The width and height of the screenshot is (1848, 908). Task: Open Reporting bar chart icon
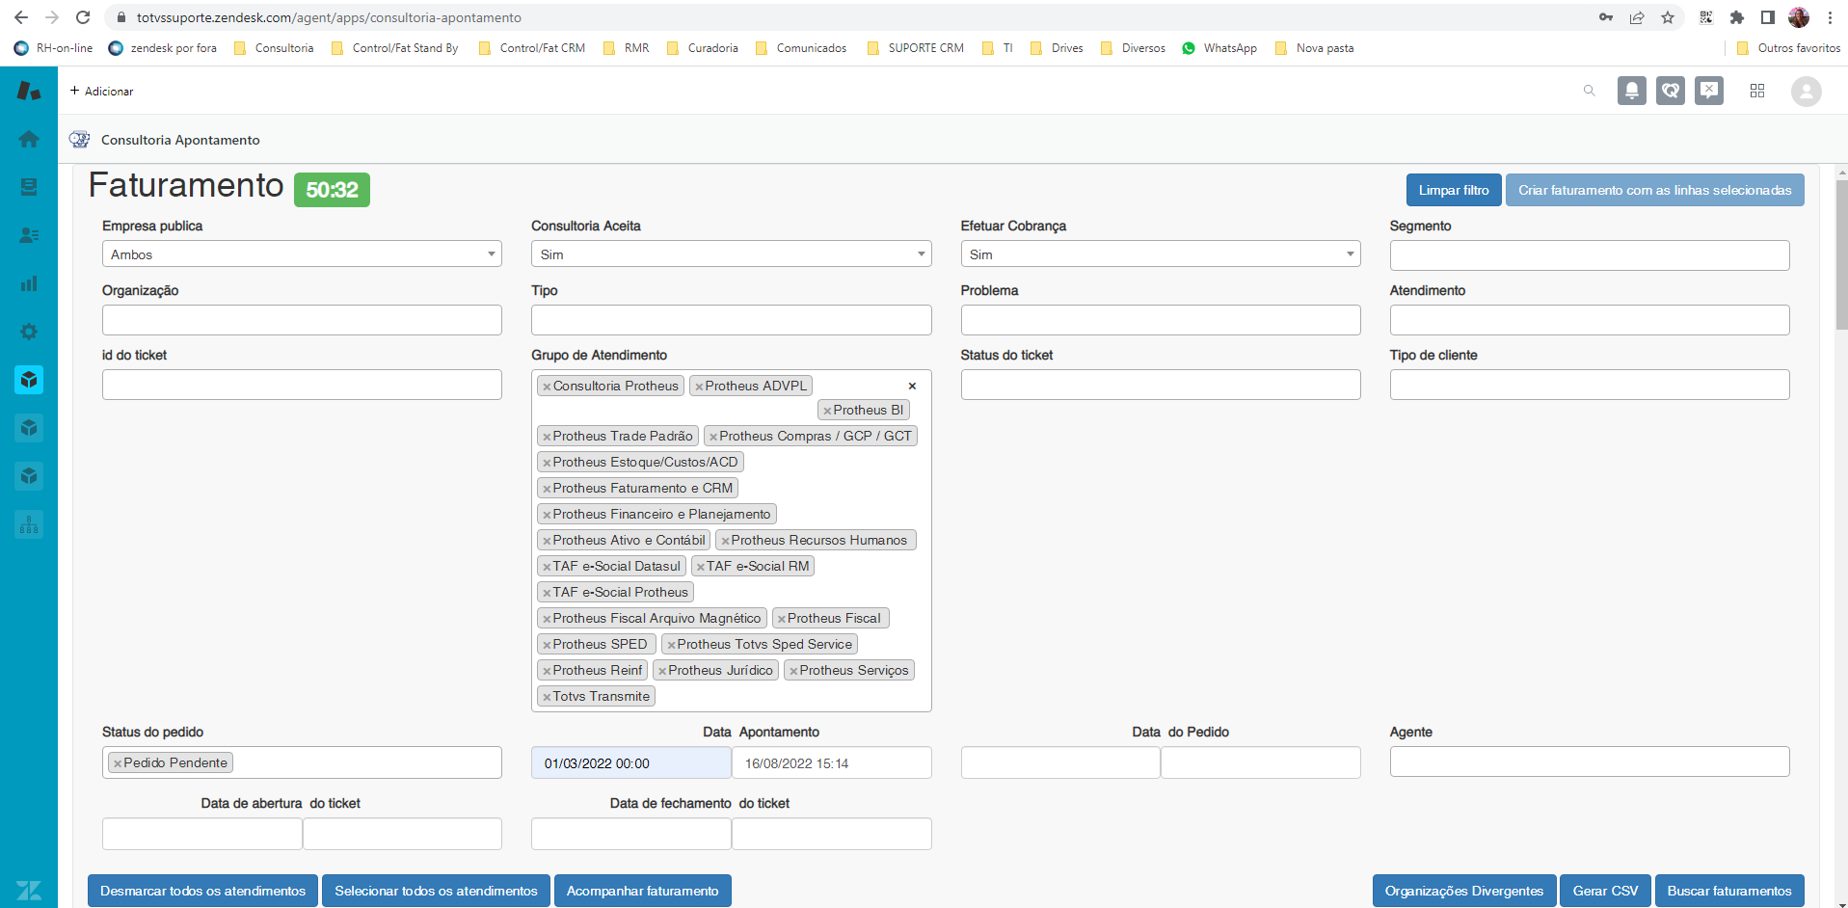[x=29, y=283]
